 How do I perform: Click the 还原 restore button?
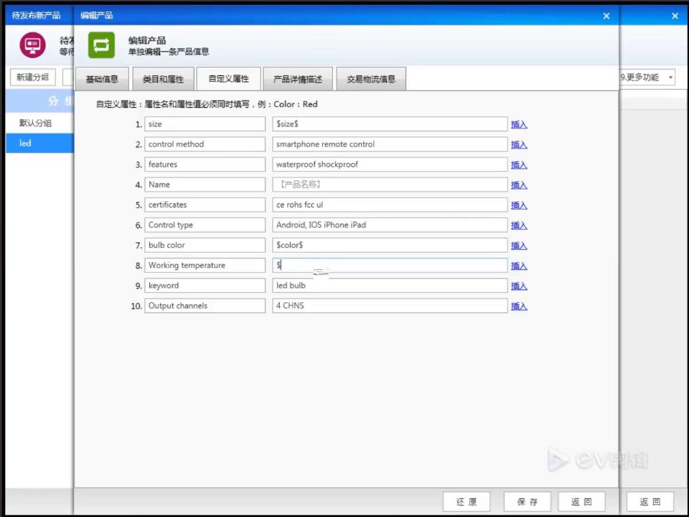[x=467, y=502]
